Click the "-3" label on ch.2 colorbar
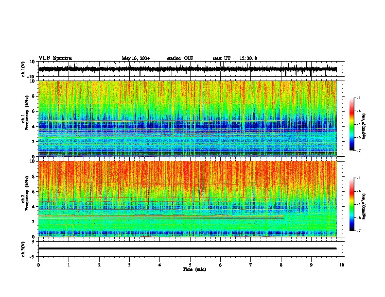This screenshot has height=297, width=385. [359, 178]
